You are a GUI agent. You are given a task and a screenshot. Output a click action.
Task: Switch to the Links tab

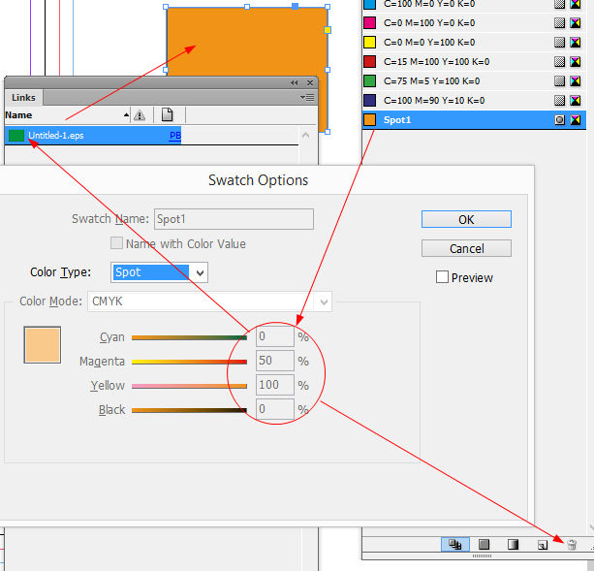point(23,97)
